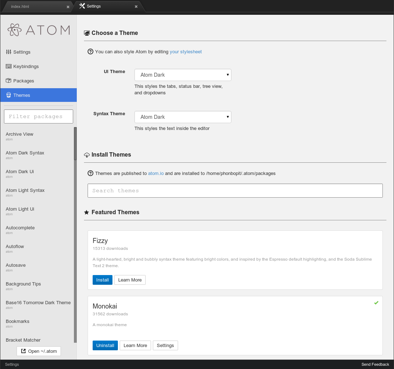Open the Keybindings section
Screen dimensions: 394x369
coord(39,66)
